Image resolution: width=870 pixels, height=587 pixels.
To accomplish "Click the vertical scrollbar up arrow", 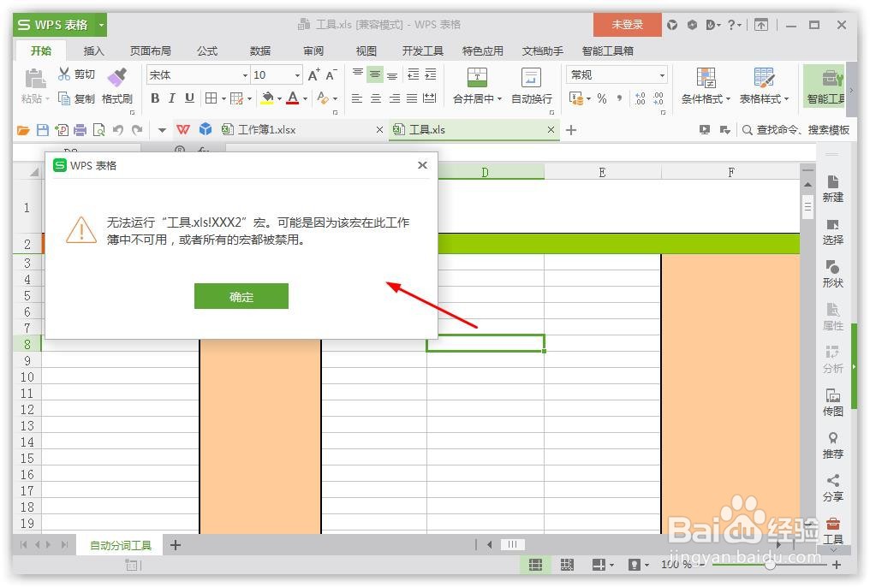I will (x=807, y=185).
